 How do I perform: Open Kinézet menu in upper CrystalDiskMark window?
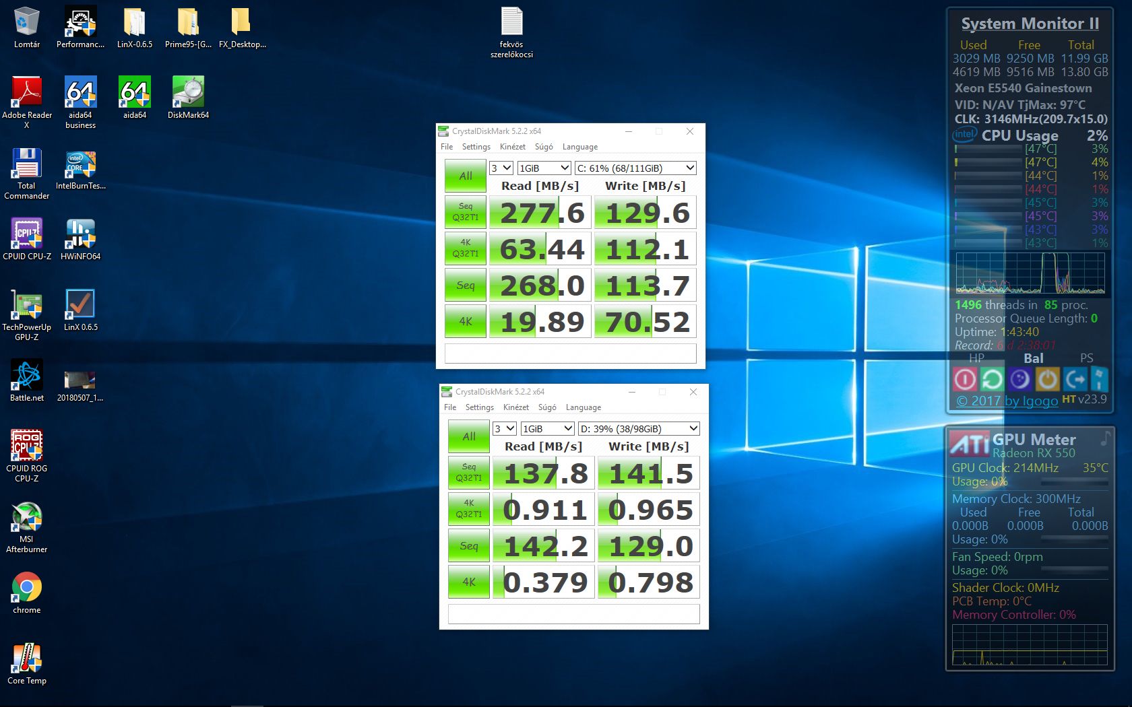point(512,147)
